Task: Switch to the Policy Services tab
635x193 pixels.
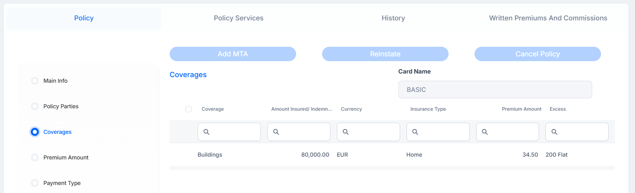Action: (x=238, y=18)
